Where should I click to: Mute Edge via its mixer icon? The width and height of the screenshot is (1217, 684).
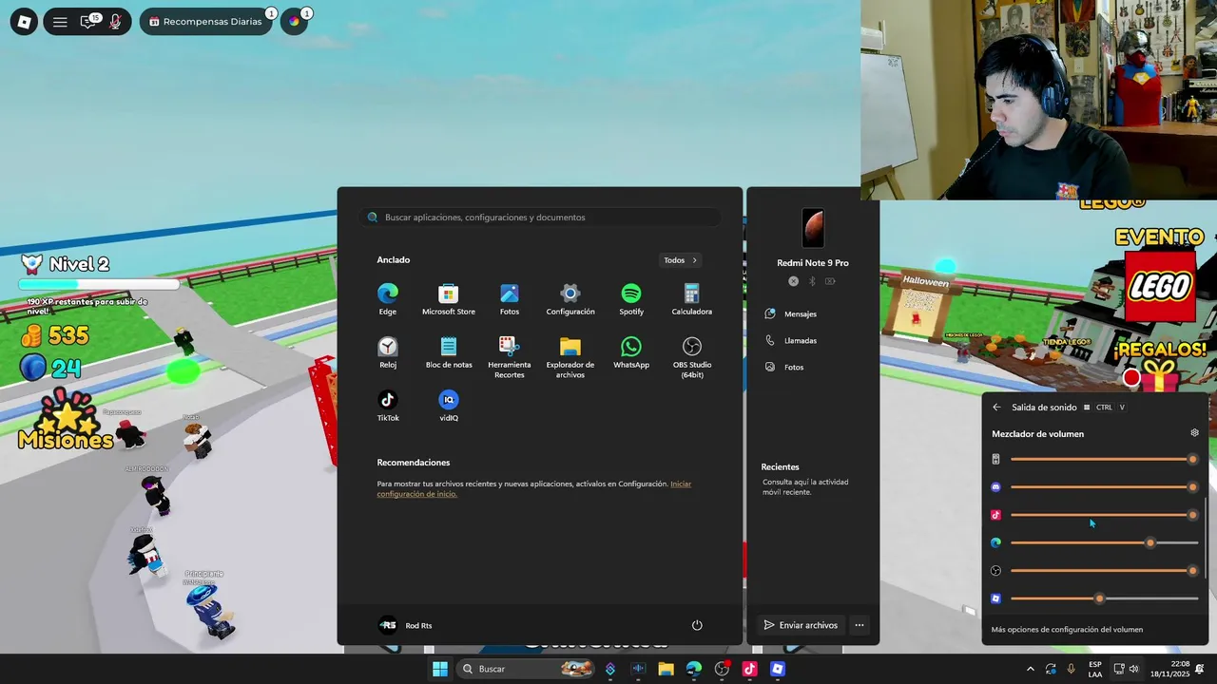click(x=995, y=542)
